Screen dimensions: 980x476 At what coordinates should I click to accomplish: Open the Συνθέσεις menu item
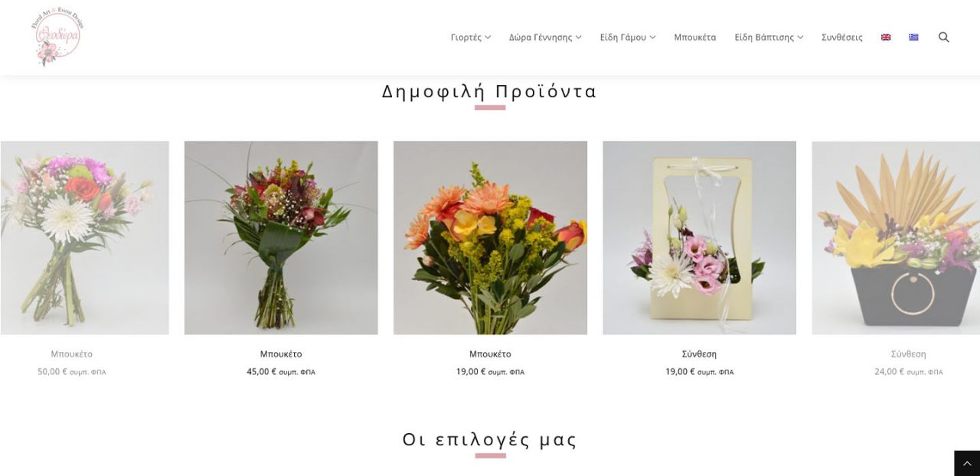(x=842, y=37)
